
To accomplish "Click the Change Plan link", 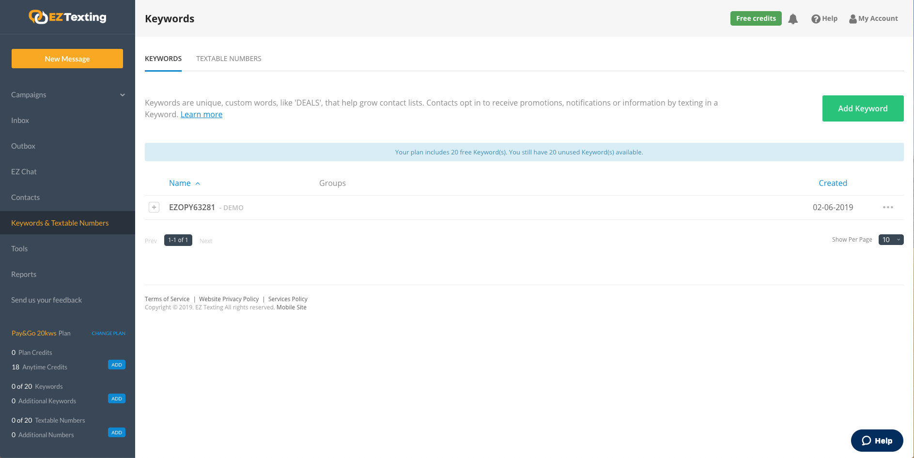I will [x=108, y=334].
